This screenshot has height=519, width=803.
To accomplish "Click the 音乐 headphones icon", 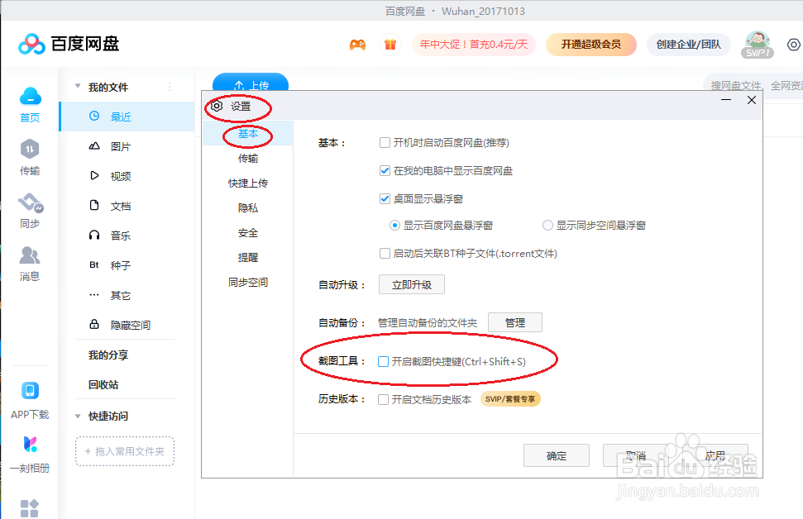I will tap(94, 235).
